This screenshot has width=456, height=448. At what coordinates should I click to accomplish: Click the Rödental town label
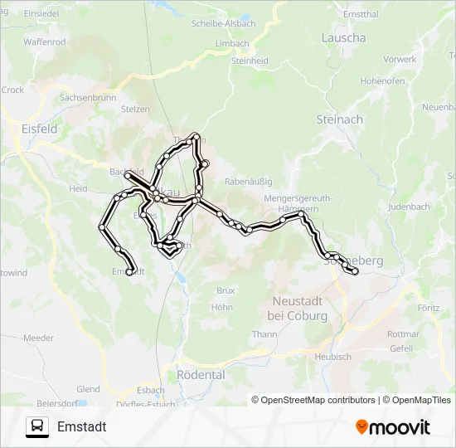(201, 375)
